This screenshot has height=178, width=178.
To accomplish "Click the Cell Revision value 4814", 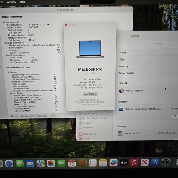I will tap(31, 40).
